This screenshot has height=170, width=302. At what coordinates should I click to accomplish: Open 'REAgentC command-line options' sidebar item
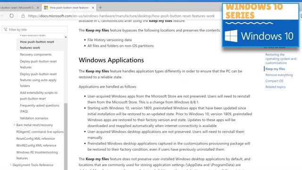(40, 132)
